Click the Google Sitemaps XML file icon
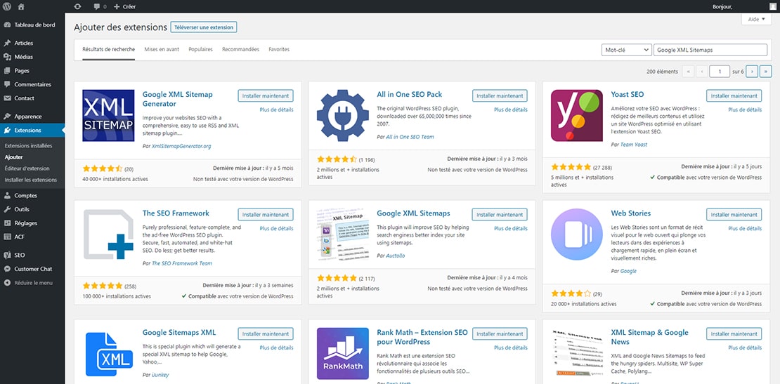 pyautogui.click(x=108, y=354)
